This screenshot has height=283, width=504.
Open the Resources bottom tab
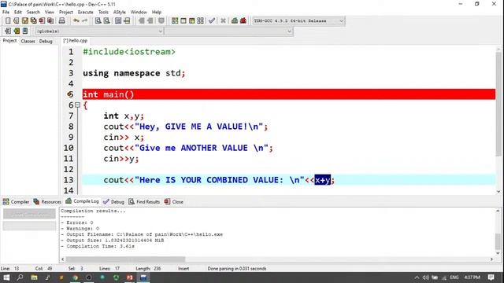click(x=47, y=201)
